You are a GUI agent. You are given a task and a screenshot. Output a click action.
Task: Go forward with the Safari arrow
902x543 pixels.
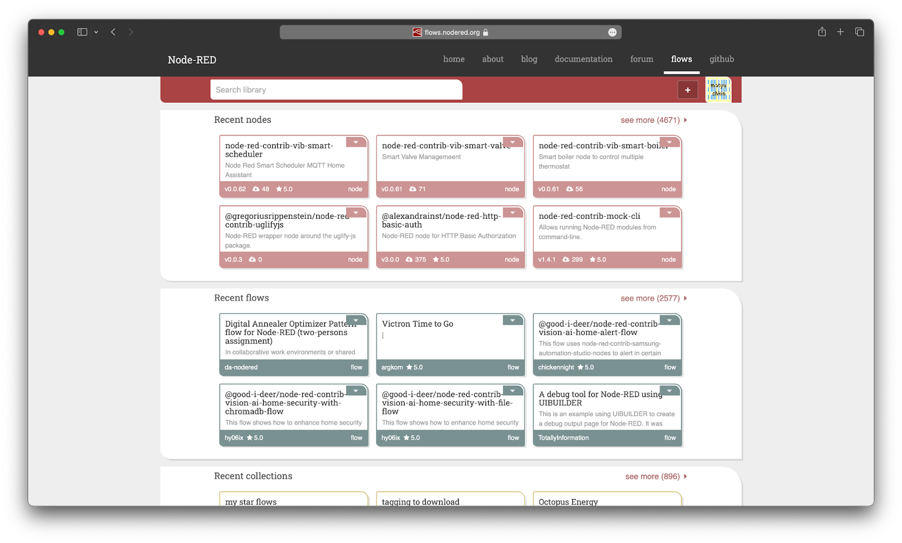coord(131,32)
